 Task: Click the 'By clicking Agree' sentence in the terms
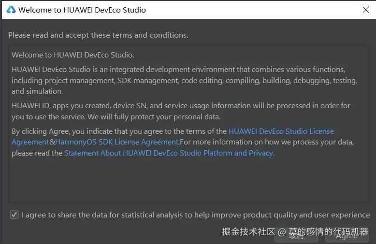(119, 131)
